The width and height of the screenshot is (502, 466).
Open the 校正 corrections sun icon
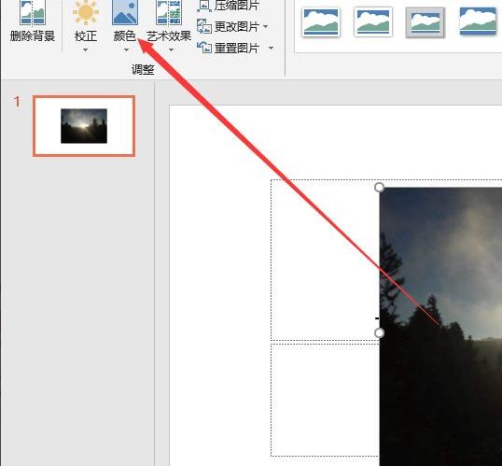pos(86,12)
